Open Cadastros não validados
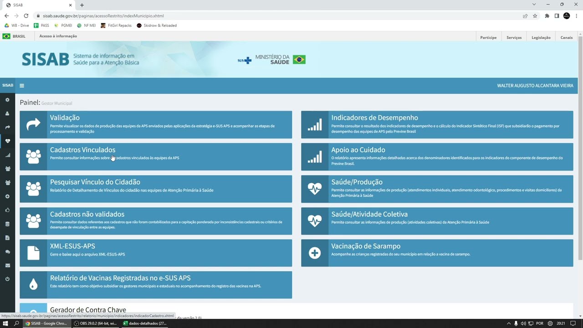583x328 pixels. click(x=156, y=221)
